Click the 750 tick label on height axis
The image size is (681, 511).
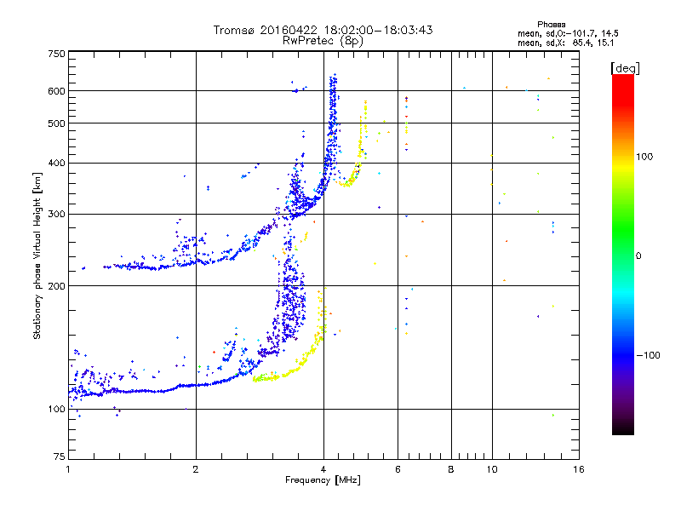56,54
